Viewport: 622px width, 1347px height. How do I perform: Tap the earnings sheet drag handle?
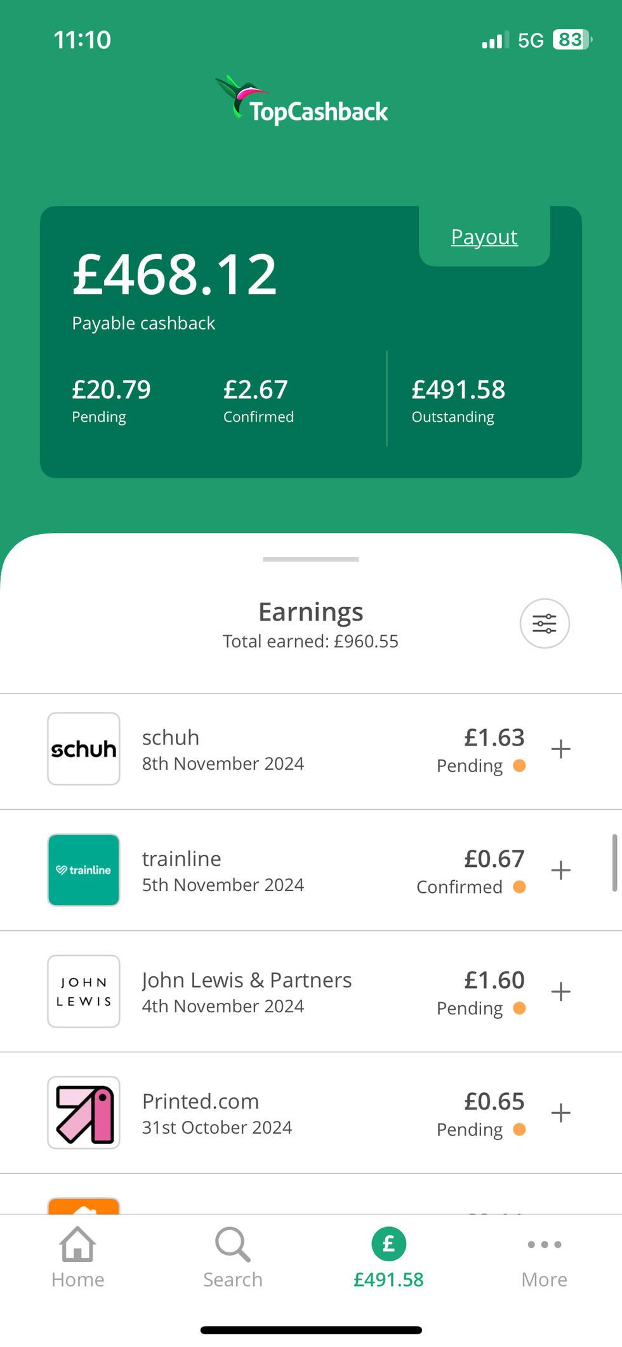tap(311, 560)
